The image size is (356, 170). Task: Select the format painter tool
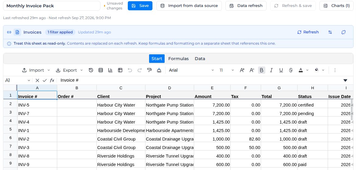tap(149, 70)
